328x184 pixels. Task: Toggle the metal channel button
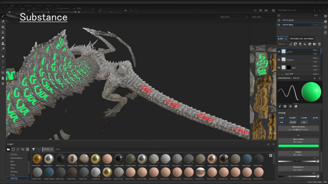[315, 118]
